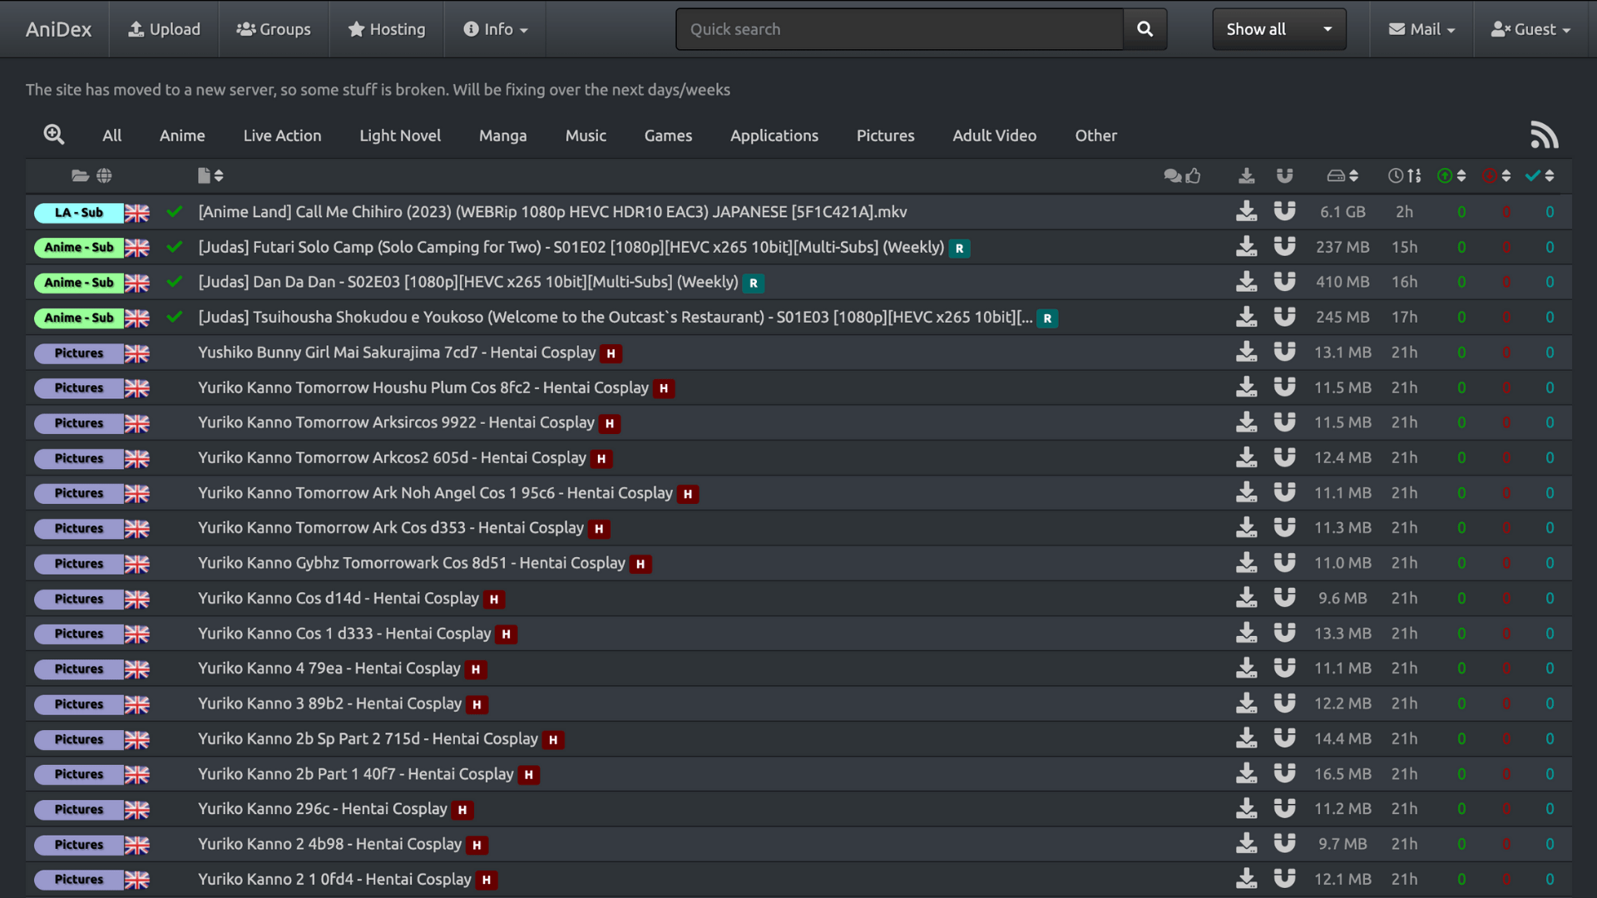
Task: Open the Info dropdown in navbar
Action: tap(496, 29)
